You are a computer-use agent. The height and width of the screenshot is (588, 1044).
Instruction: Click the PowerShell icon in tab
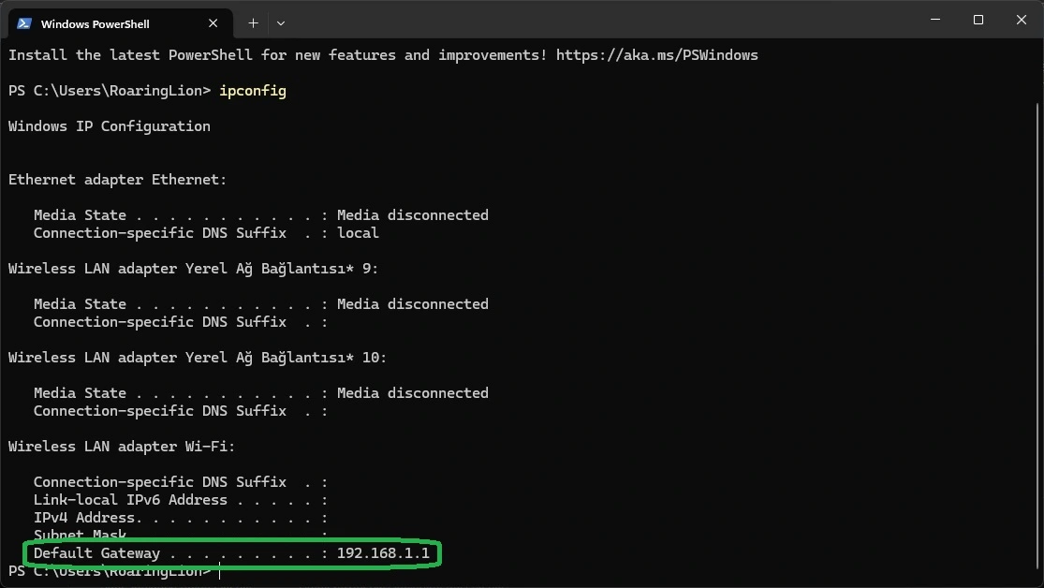pos(24,23)
